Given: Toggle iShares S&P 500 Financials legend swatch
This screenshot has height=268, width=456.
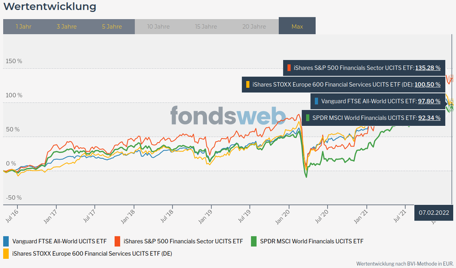Looking at the screenshot, I should coord(117,241).
